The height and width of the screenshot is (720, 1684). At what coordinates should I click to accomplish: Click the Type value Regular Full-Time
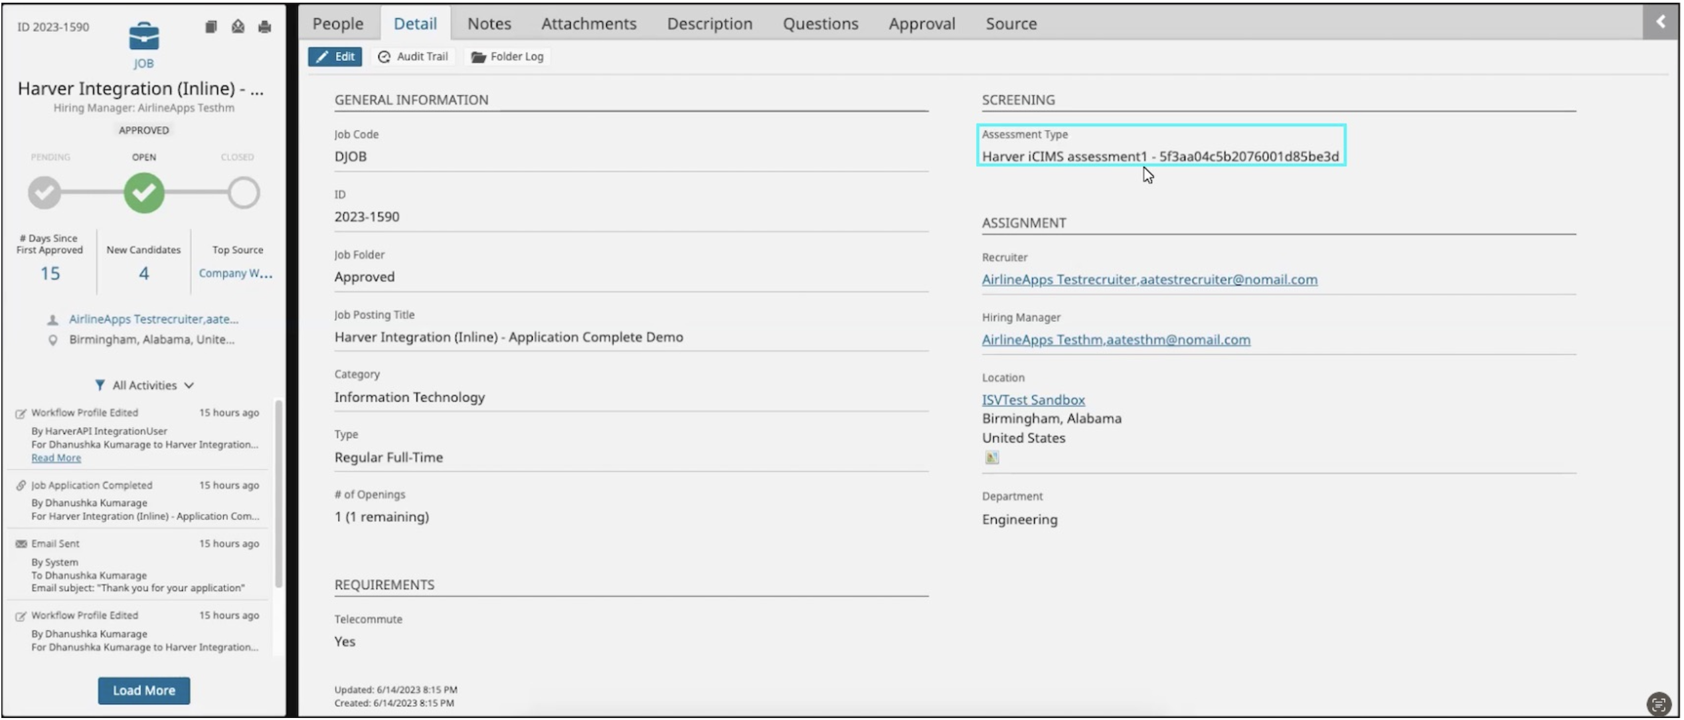tap(388, 458)
